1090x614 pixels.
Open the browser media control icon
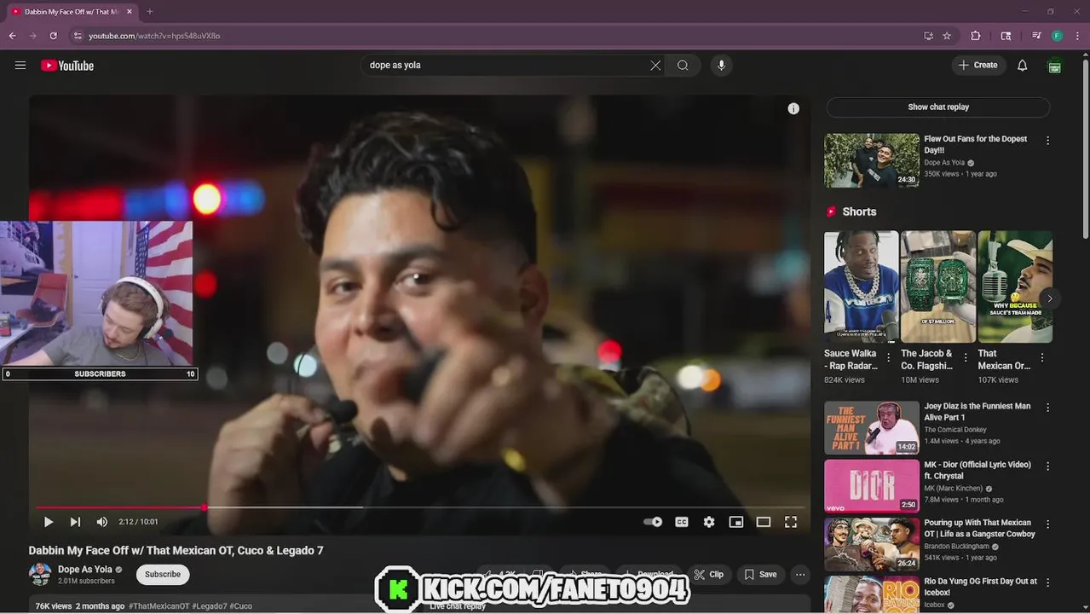pyautogui.click(x=1036, y=36)
